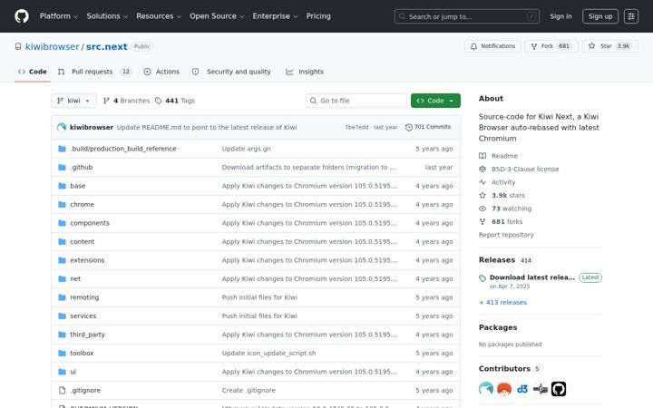Screen dimensions: 653x408
Task: Open the appearance settings icon button
Action: pyautogui.click(x=631, y=16)
